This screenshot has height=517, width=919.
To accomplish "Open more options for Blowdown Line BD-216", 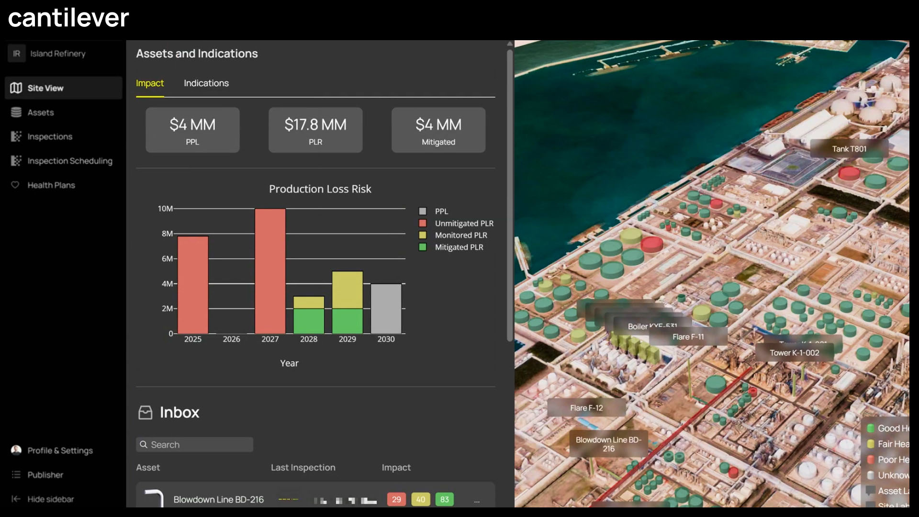I will tap(477, 500).
